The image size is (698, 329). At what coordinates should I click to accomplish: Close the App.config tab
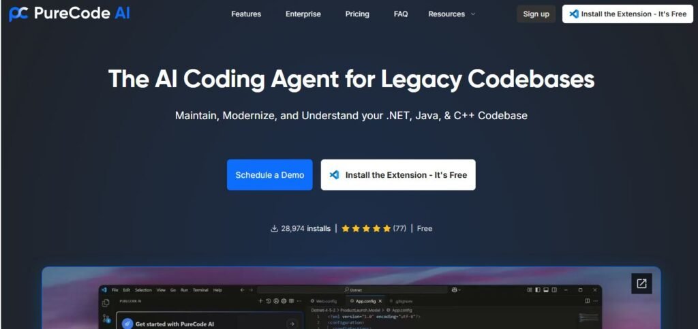click(x=380, y=301)
